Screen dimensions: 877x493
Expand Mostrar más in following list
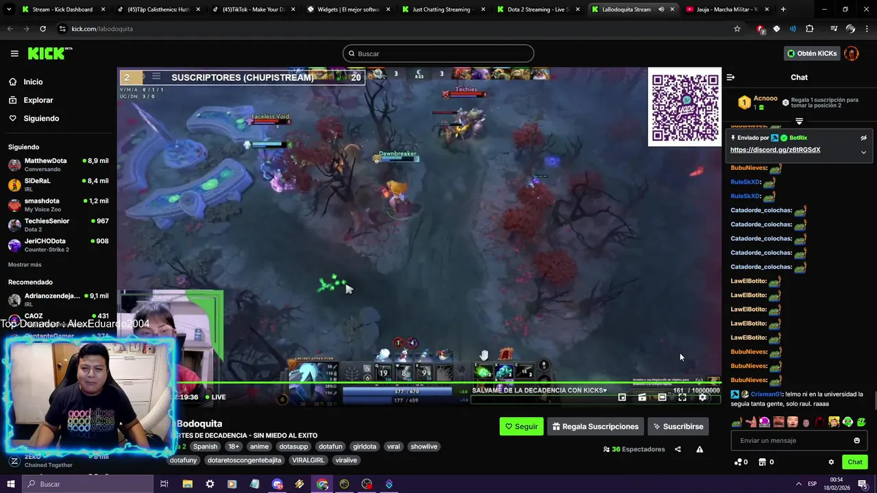pyautogui.click(x=25, y=264)
